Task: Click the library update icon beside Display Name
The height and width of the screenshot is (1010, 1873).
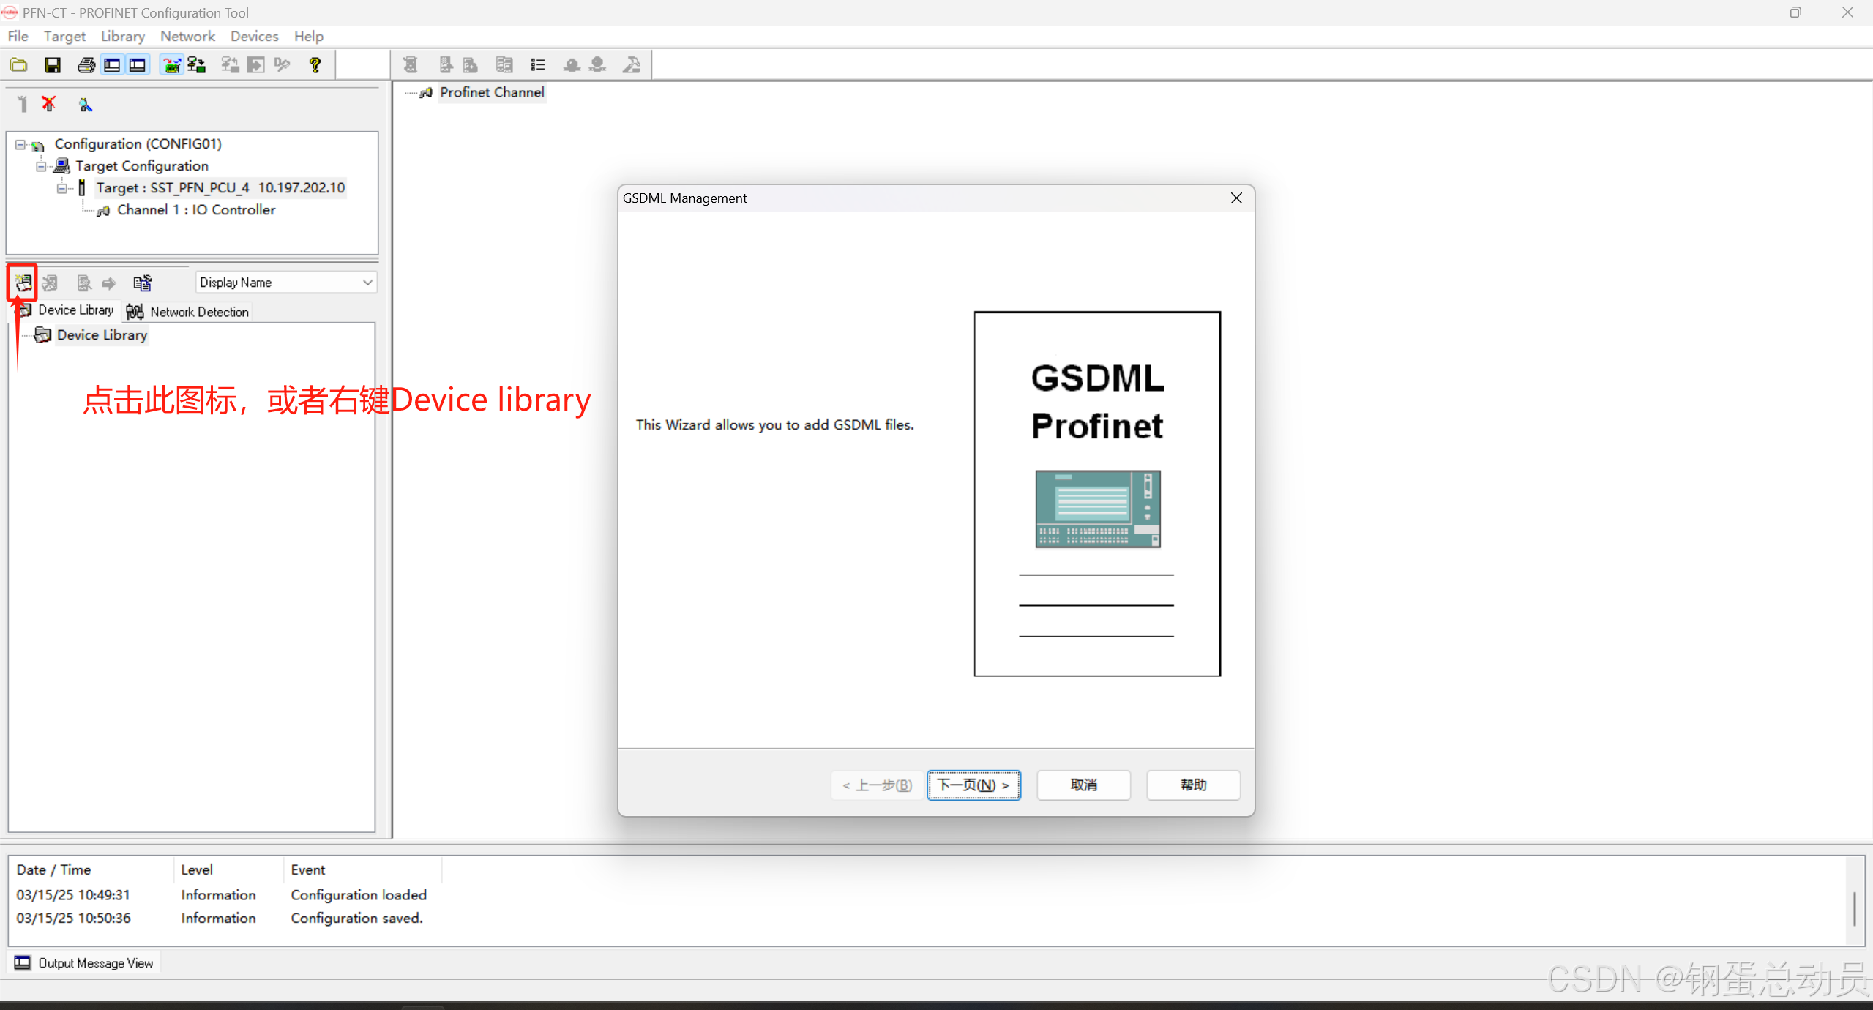Action: click(x=142, y=283)
